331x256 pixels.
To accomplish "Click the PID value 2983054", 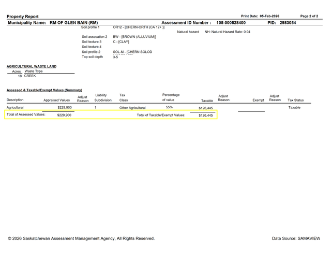I will pos(288,23).
